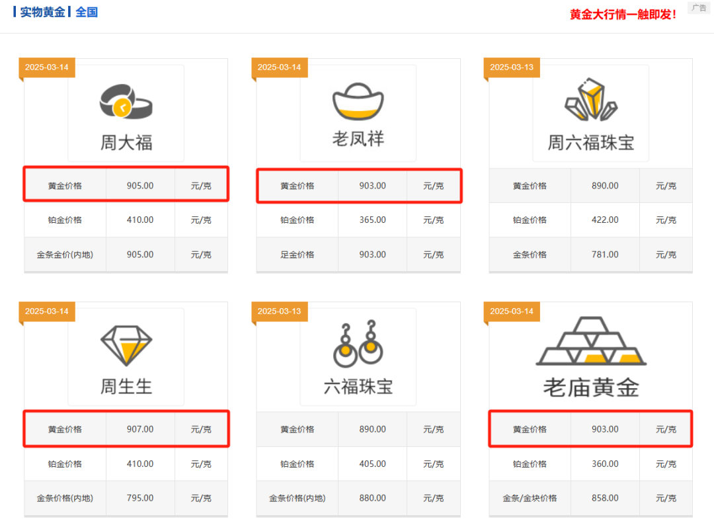Click 老凤祥 铂金价格 label
The image size is (714, 531).
click(x=297, y=220)
